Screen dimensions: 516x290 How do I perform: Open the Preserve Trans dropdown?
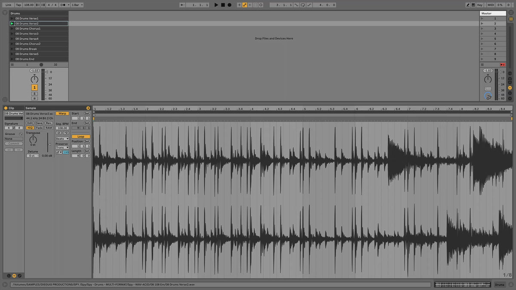point(62,147)
